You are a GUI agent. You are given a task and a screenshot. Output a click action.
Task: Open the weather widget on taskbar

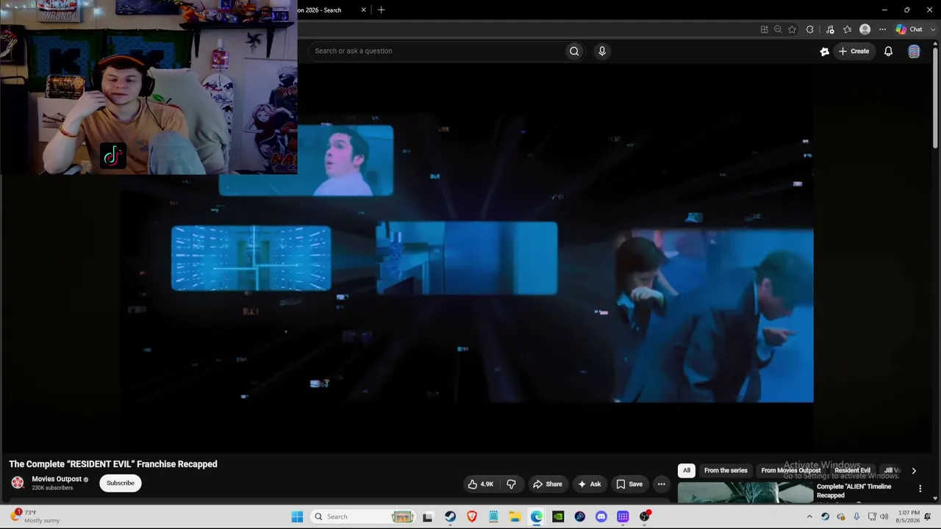(37, 517)
